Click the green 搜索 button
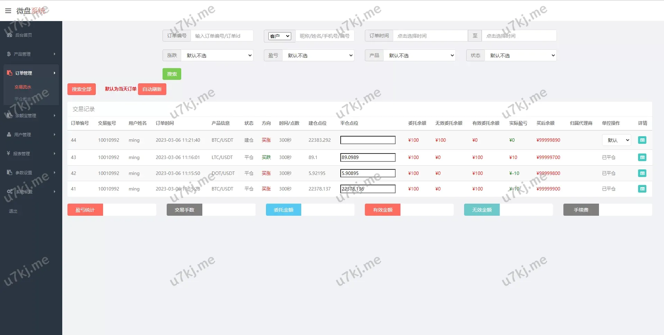The width and height of the screenshot is (664, 335). click(x=172, y=74)
